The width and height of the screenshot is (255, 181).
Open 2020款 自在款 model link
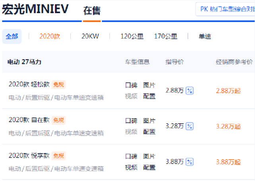(29, 120)
